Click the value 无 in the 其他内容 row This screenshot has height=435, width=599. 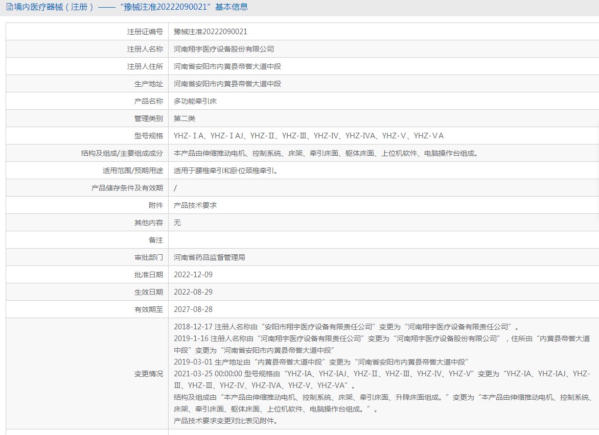click(x=177, y=223)
